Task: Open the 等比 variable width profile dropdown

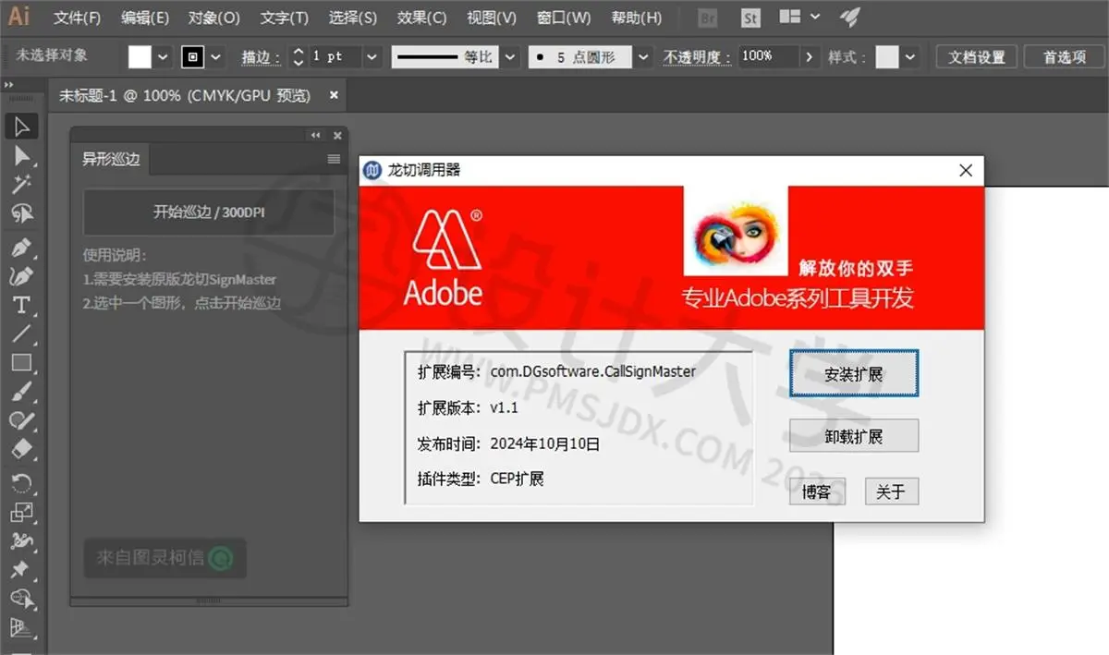Action: tap(511, 56)
